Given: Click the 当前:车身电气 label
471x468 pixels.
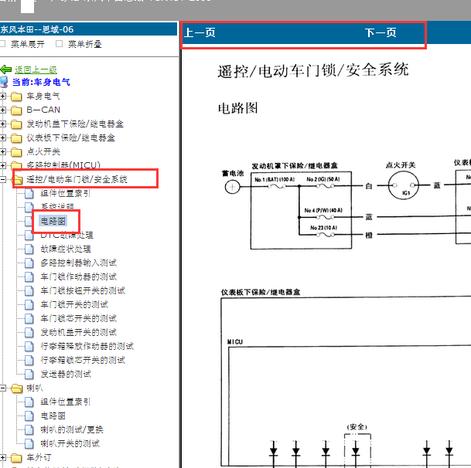Looking at the screenshot, I should click(41, 82).
